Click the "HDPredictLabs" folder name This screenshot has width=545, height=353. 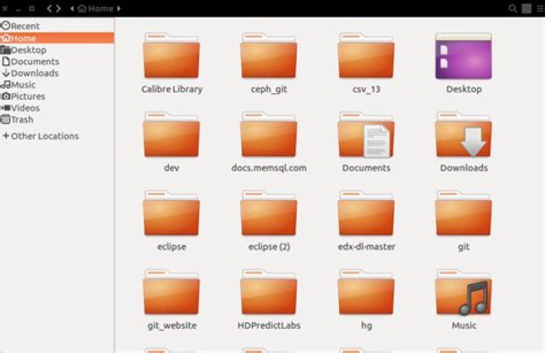(x=269, y=326)
